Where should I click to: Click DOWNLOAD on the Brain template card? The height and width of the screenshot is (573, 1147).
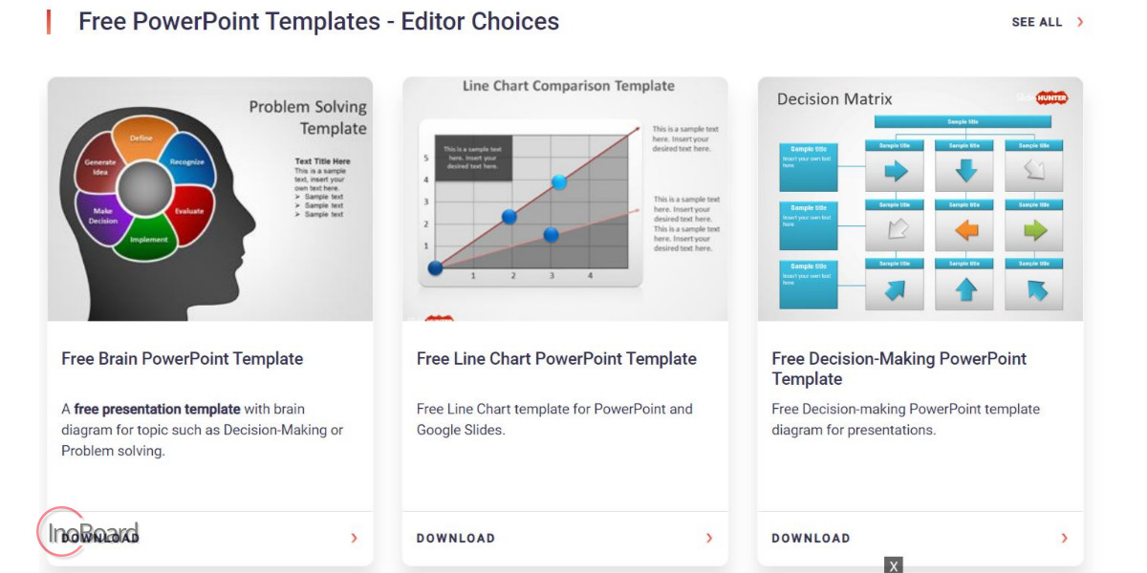100,538
